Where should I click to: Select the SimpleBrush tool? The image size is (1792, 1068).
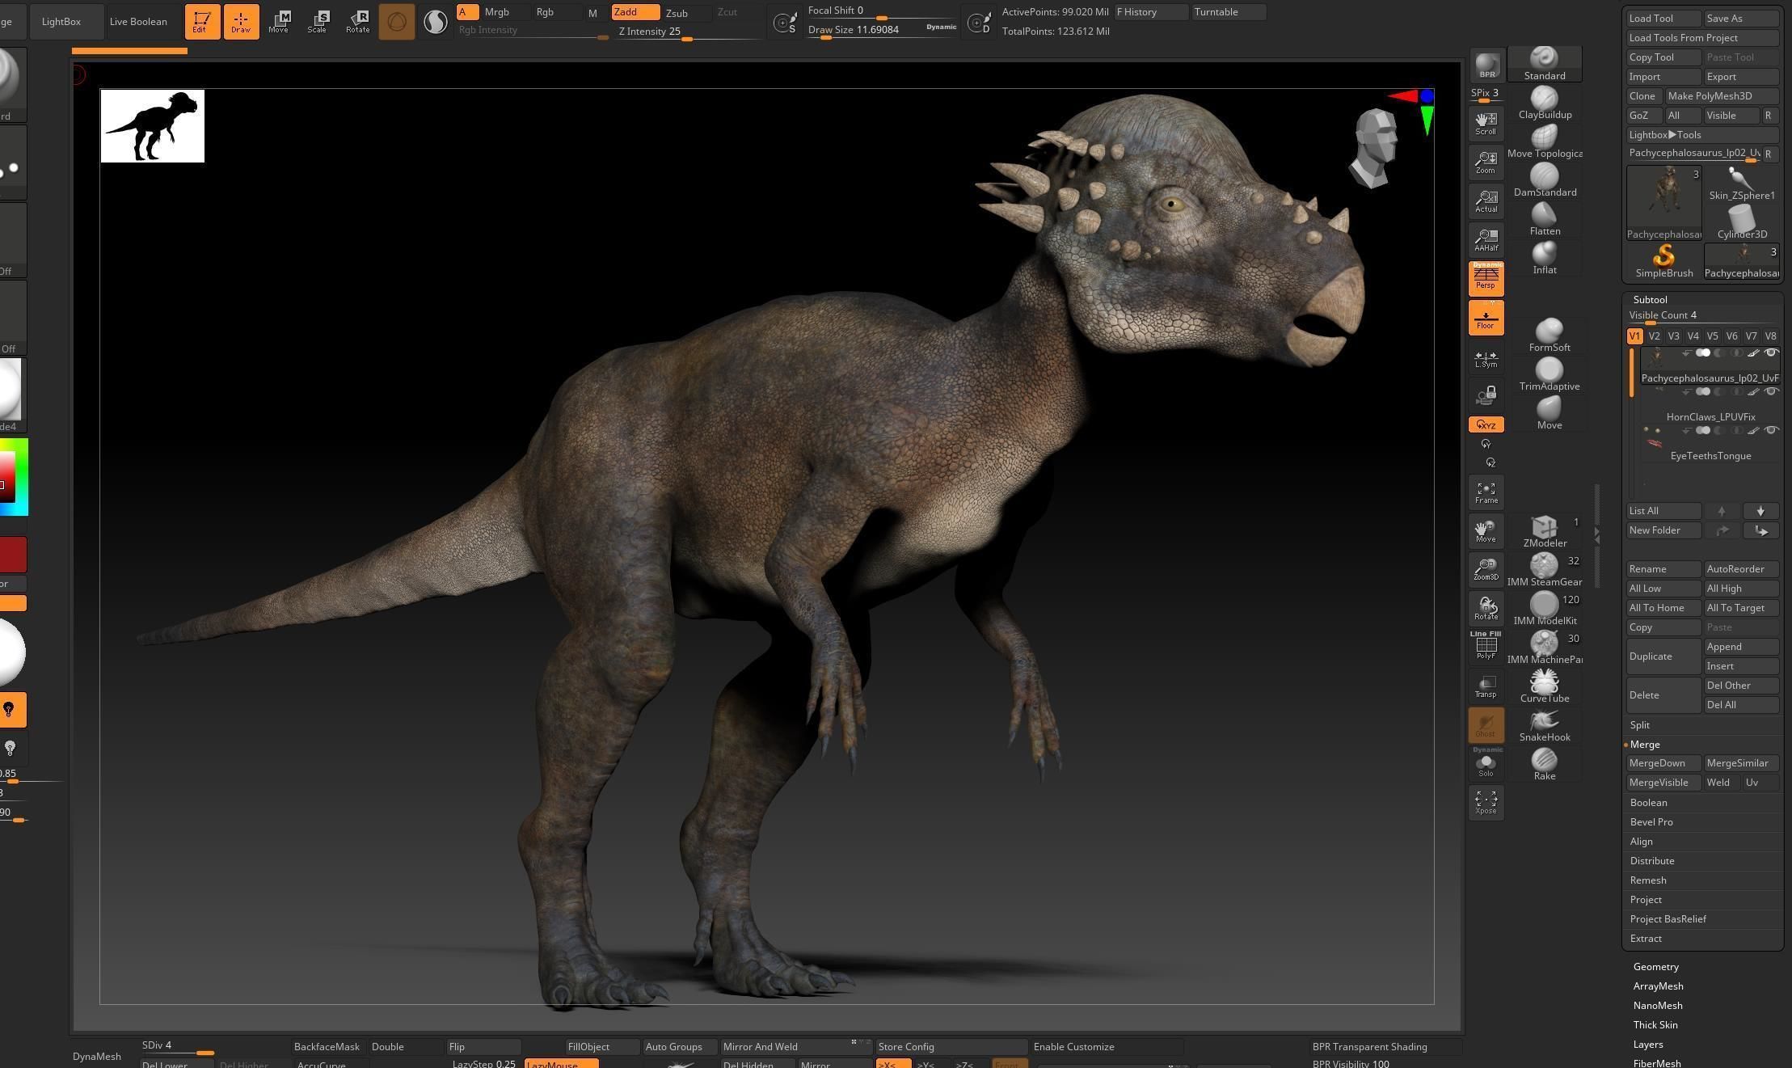tap(1663, 261)
